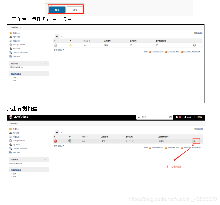This screenshot has height=205, width=220.
Task: Click the red failed status ball in lower table
Action: pos(55,141)
